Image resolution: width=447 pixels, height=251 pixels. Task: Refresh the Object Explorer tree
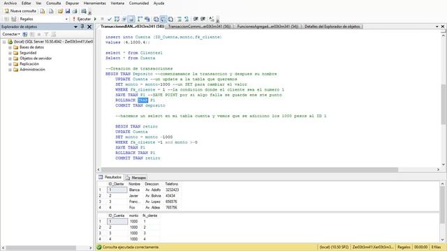53,34
